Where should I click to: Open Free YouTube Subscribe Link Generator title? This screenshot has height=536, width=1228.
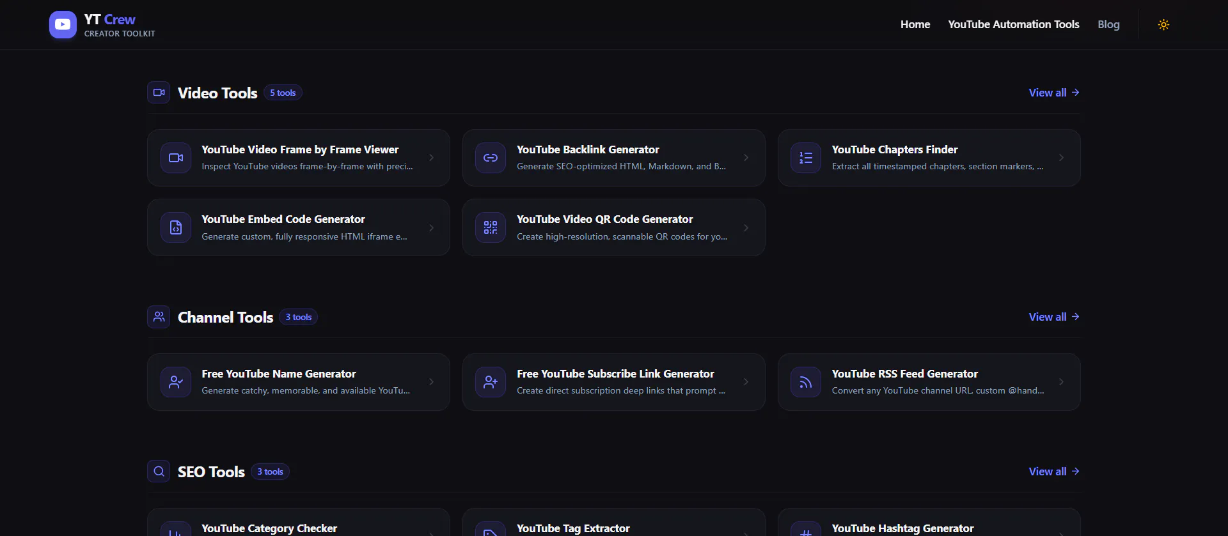pos(615,374)
